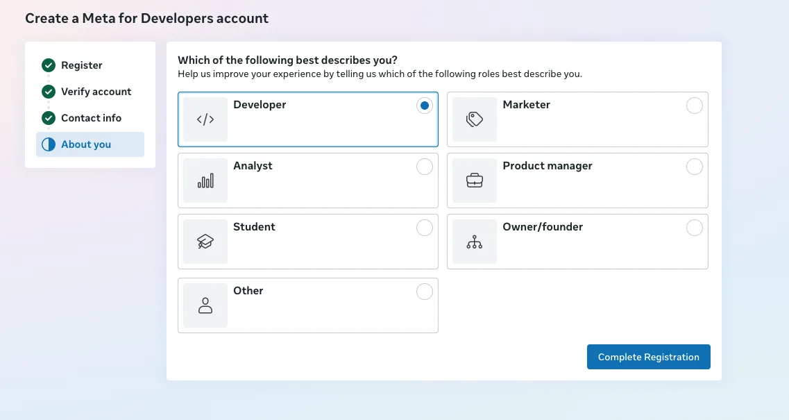Click the Marketer price tag icon
The width and height of the screenshot is (789, 420).
coord(475,119)
